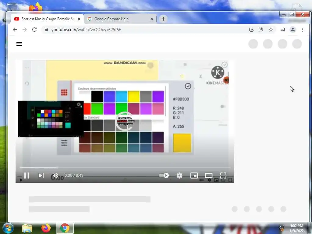
Task: Click the Chrome taskbar button
Action: (65, 228)
